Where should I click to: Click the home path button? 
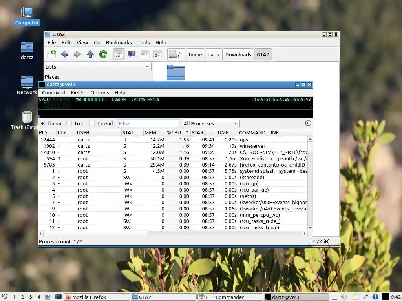(x=196, y=54)
